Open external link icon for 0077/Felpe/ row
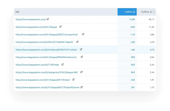 click(73, 80)
